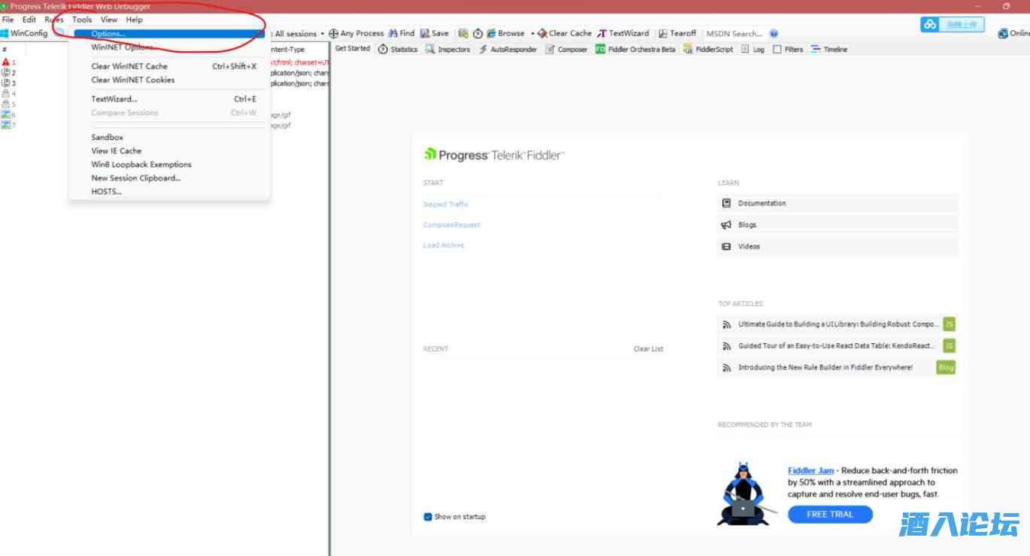Switch to the Timeline tab
This screenshot has height=556, width=1030.
click(x=829, y=50)
